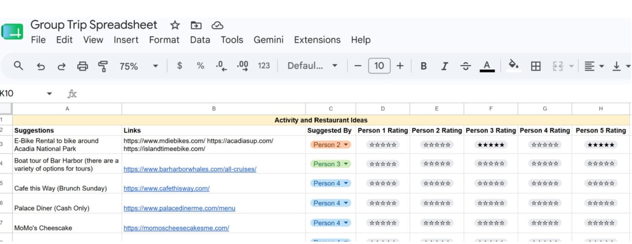Open the borders icon

[x=536, y=66]
